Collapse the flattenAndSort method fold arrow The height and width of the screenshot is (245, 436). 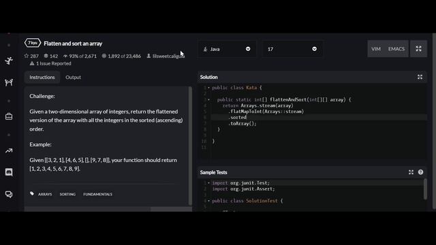tap(209, 100)
